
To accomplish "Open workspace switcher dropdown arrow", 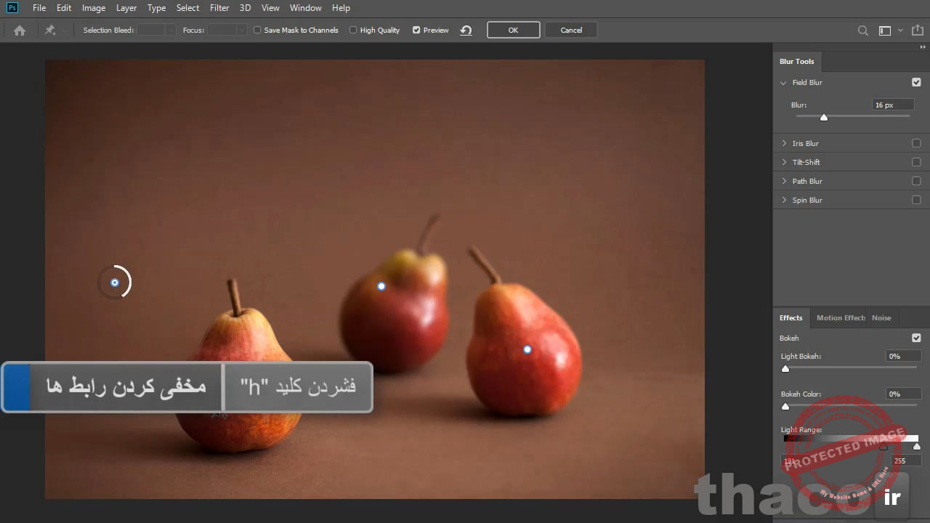I will [900, 31].
